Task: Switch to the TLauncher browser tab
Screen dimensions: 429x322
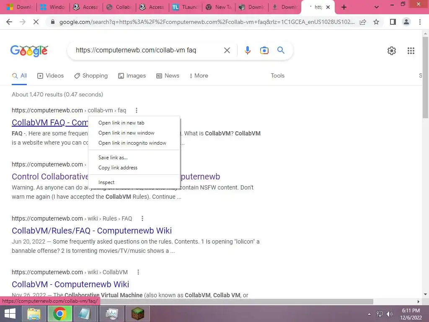Action: click(x=185, y=8)
